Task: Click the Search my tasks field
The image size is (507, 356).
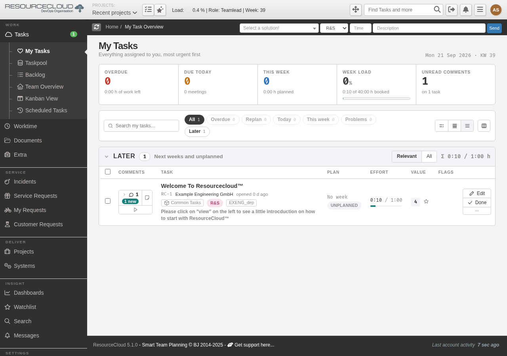Action: pyautogui.click(x=141, y=126)
